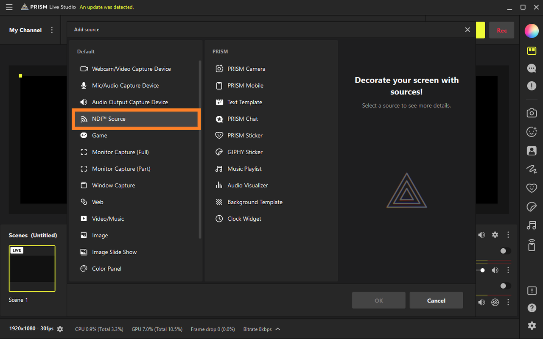The height and width of the screenshot is (339, 543).
Task: Click the square exclamation icon in the right sidebar
Action: pos(532,291)
